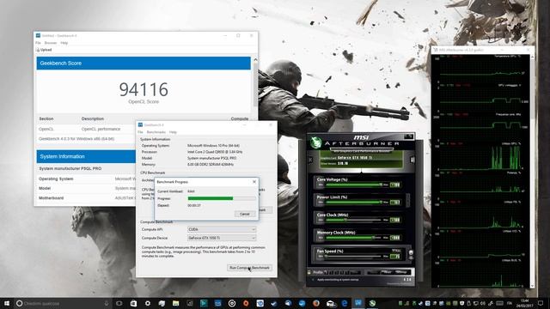Click the system tray volume icon

[483, 303]
